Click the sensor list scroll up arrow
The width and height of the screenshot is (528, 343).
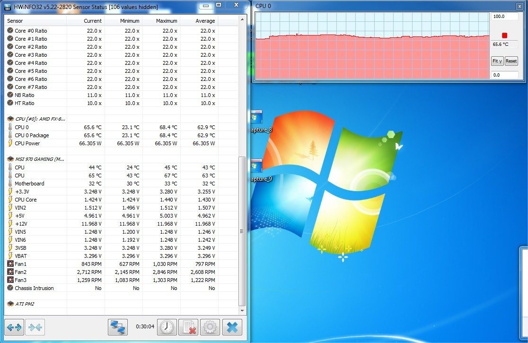[x=242, y=20]
